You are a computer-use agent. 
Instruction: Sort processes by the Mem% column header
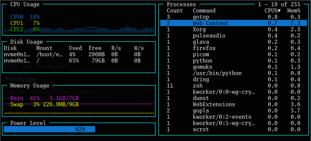coord(294,11)
